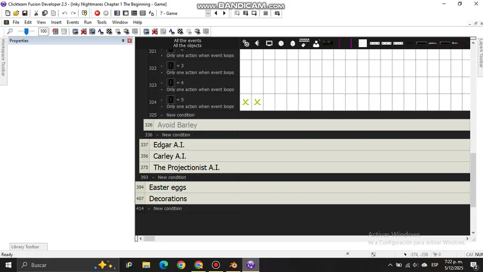483x272 pixels.
Task: Select the Carley A.I. group
Action: pyautogui.click(x=305, y=156)
